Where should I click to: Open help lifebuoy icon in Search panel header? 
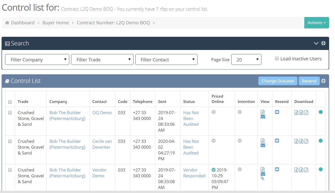(x=323, y=43)
